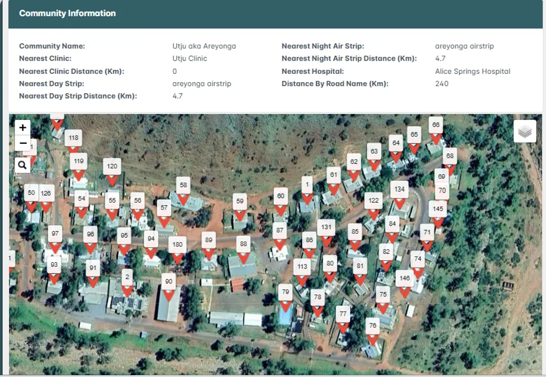The height and width of the screenshot is (377, 546).
Task: Select map marker 84
Action: pos(393,229)
